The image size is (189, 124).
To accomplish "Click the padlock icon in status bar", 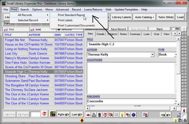I will point(185,120).
